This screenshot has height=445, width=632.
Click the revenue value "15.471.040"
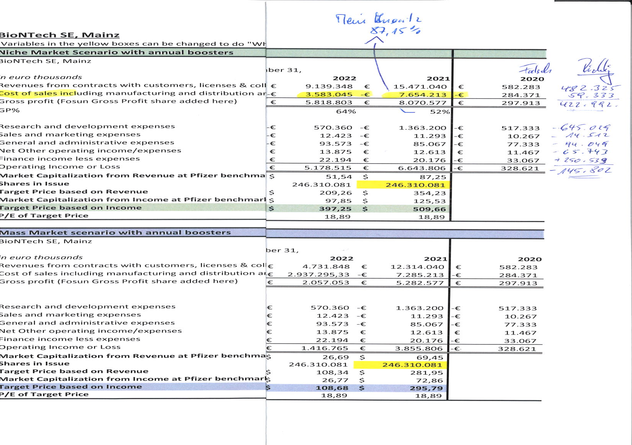pos(420,87)
